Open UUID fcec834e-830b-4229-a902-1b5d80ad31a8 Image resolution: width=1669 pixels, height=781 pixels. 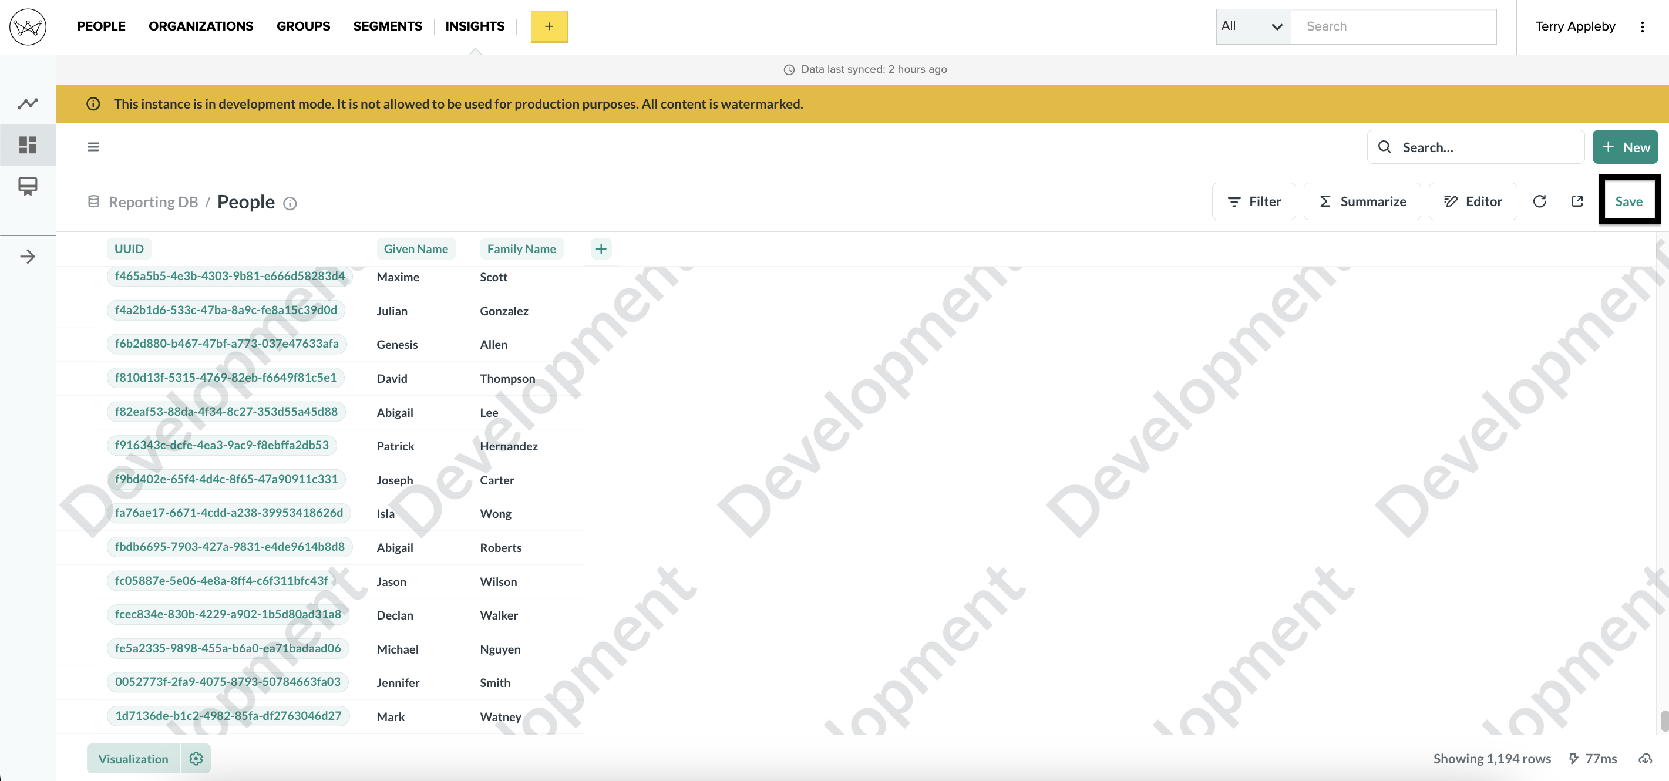coord(228,615)
